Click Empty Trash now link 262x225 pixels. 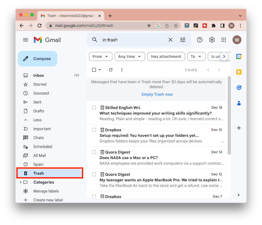[x=157, y=94]
